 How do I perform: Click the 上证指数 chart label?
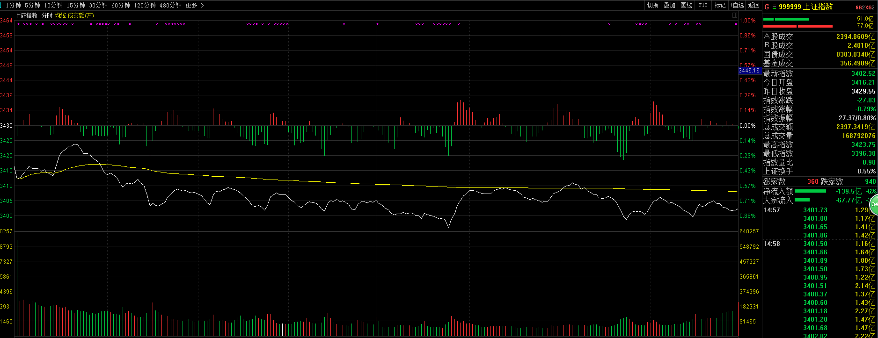click(26, 15)
